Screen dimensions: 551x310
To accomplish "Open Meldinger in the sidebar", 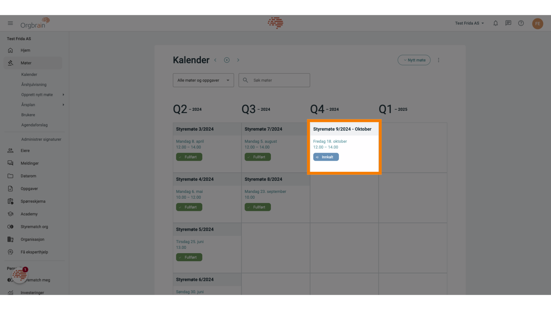I will tap(30, 163).
